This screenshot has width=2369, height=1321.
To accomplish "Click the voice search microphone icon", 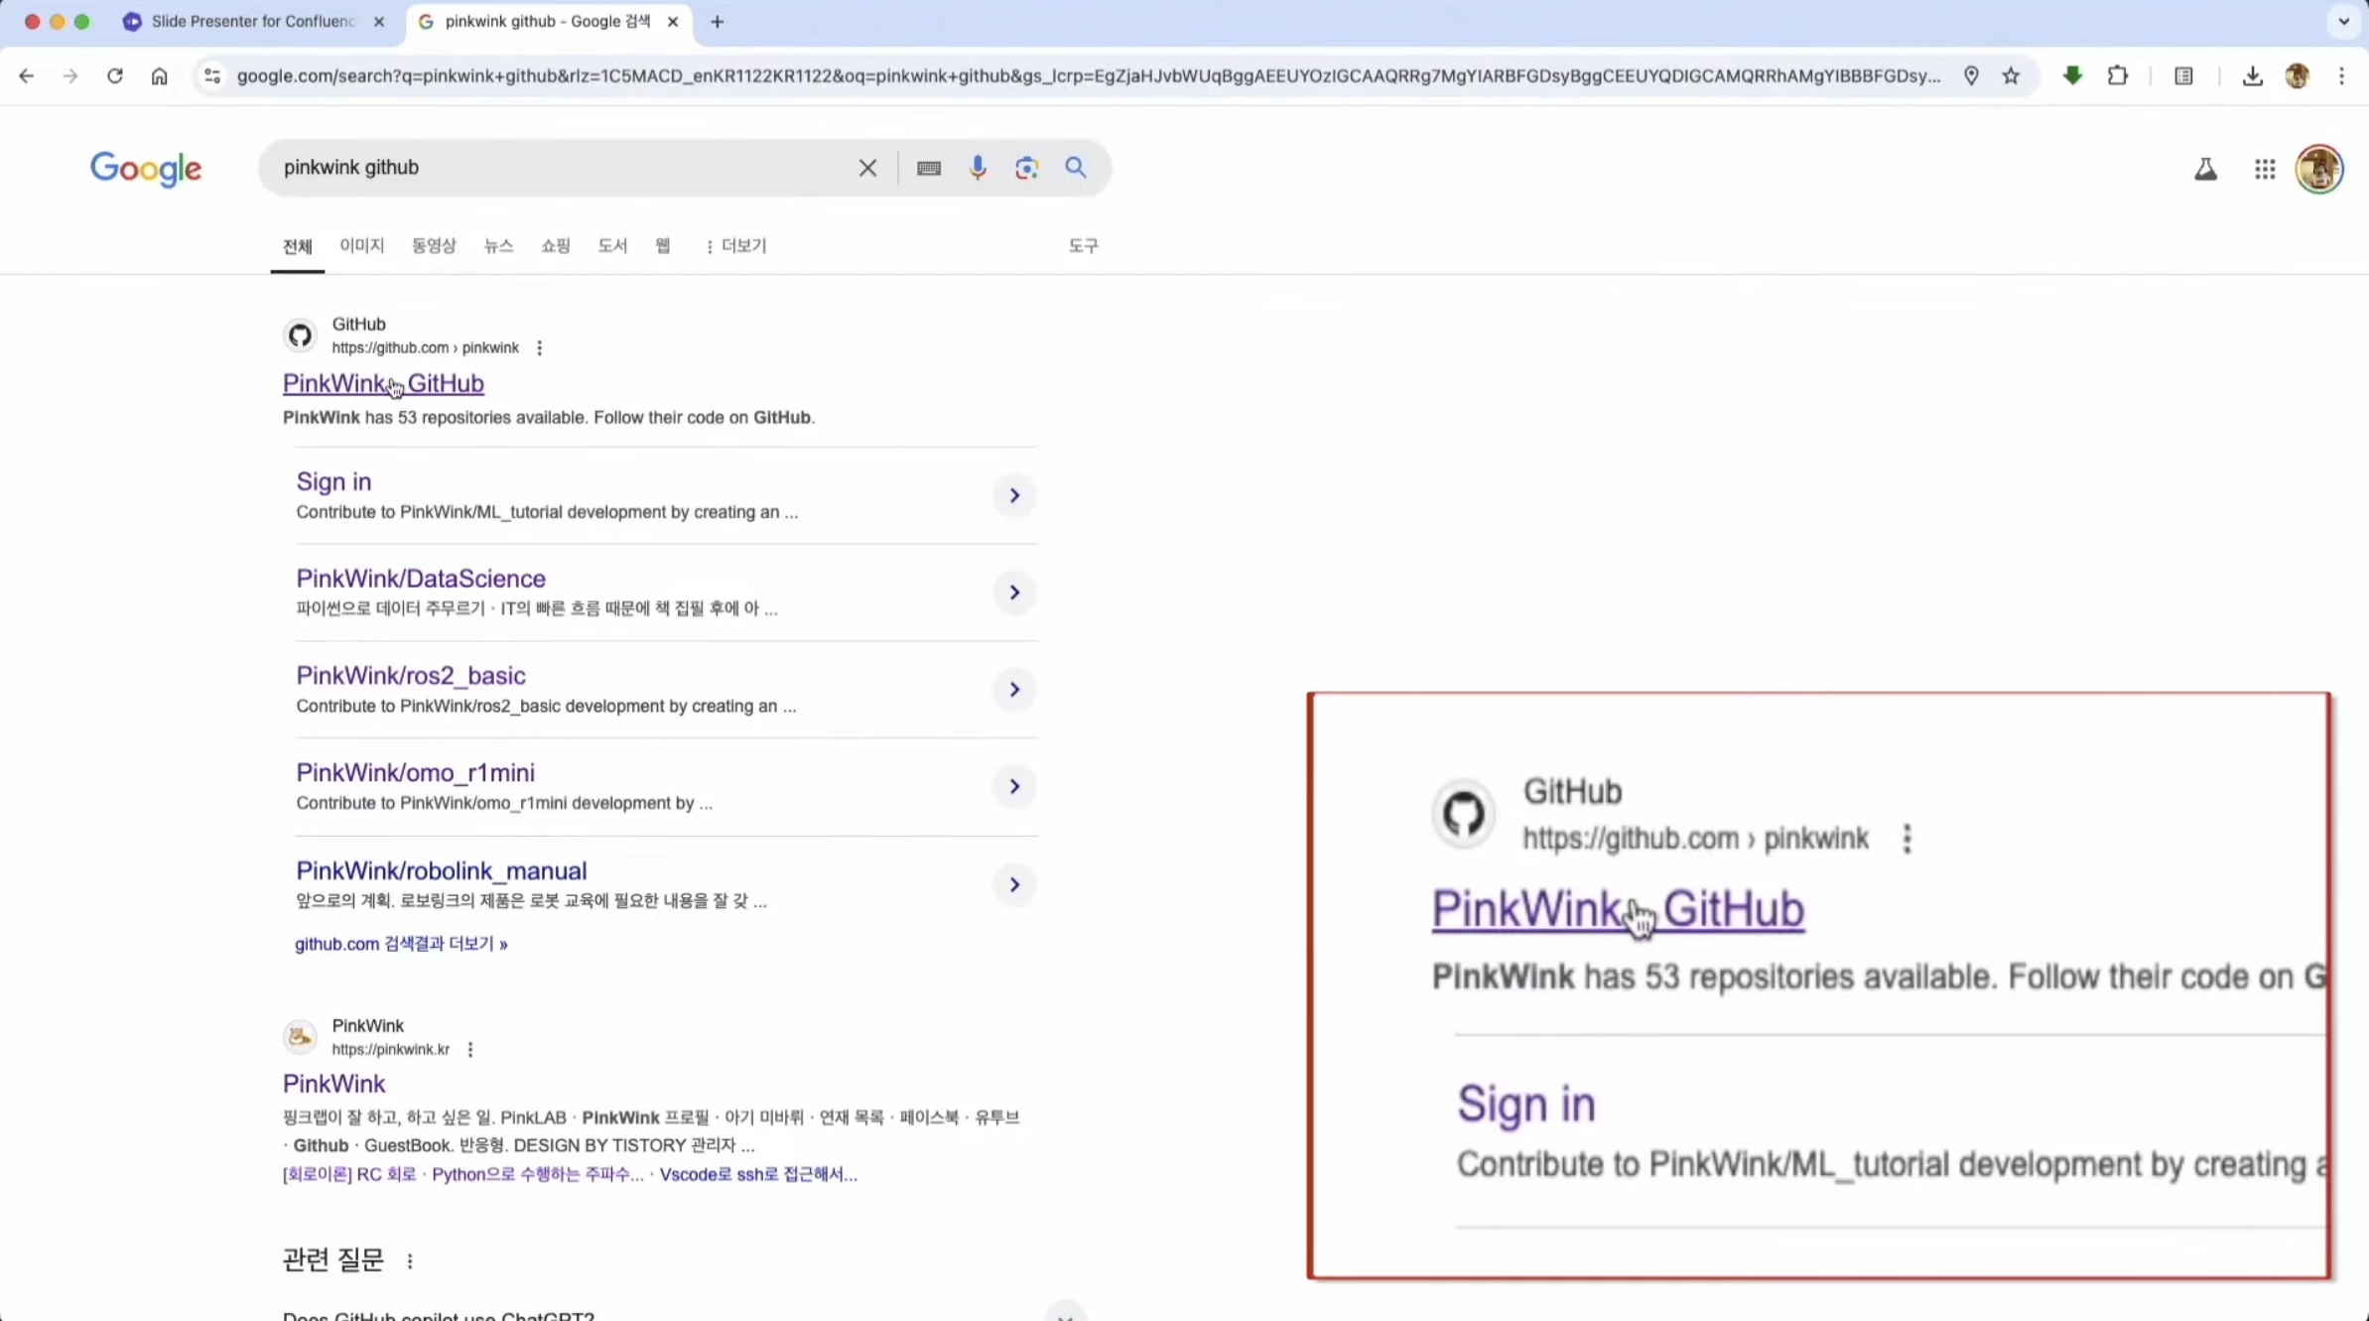I will point(978,168).
